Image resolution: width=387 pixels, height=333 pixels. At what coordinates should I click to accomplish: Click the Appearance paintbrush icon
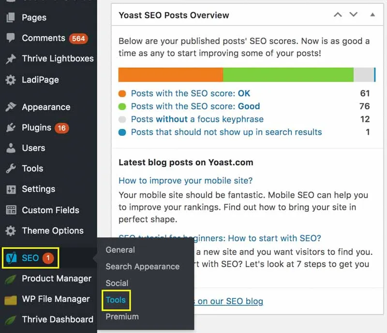point(11,107)
